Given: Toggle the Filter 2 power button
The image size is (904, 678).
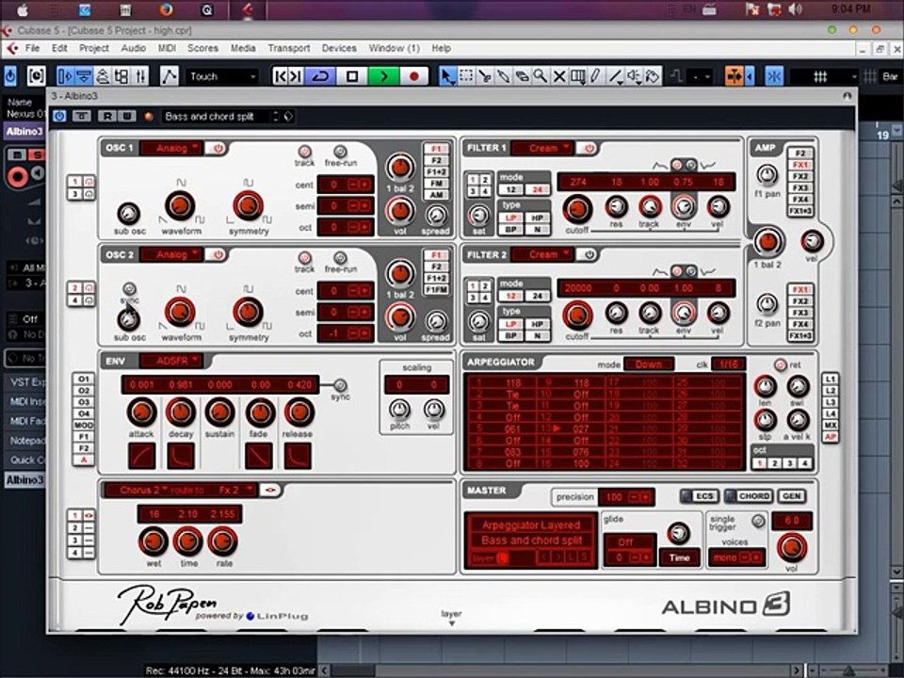Looking at the screenshot, I should (589, 254).
